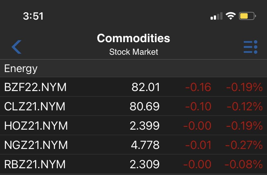Tap the Energy section header
The image size is (267, 175).
pos(21,69)
